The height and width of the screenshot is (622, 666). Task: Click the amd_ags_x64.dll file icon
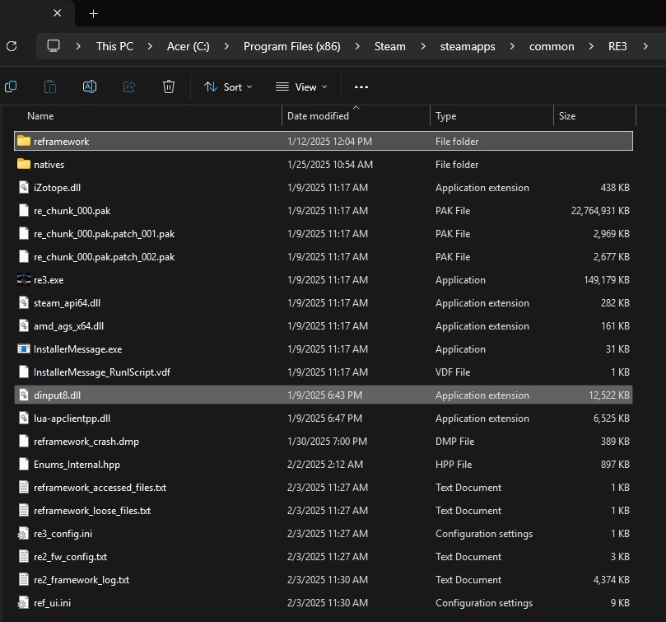click(24, 325)
